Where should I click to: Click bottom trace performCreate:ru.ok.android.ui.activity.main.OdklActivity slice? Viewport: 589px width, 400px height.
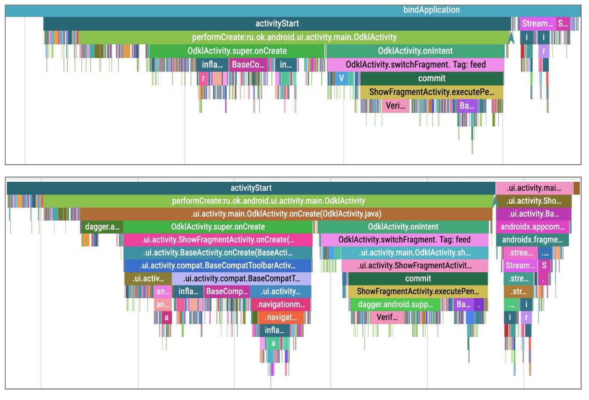pyautogui.click(x=268, y=201)
